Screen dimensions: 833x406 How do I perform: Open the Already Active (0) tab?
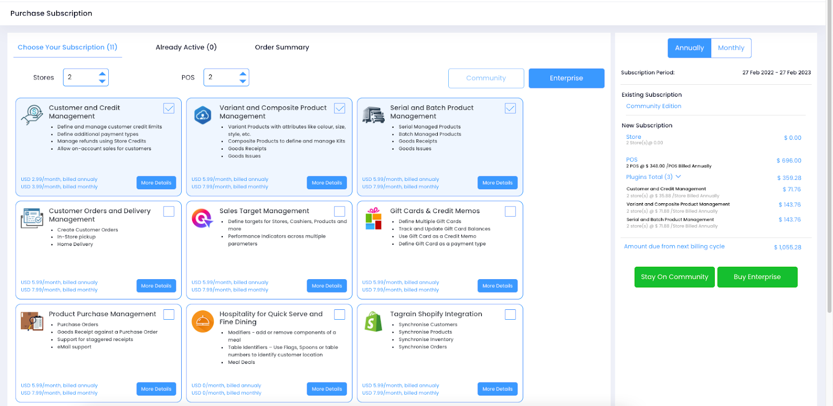point(186,47)
